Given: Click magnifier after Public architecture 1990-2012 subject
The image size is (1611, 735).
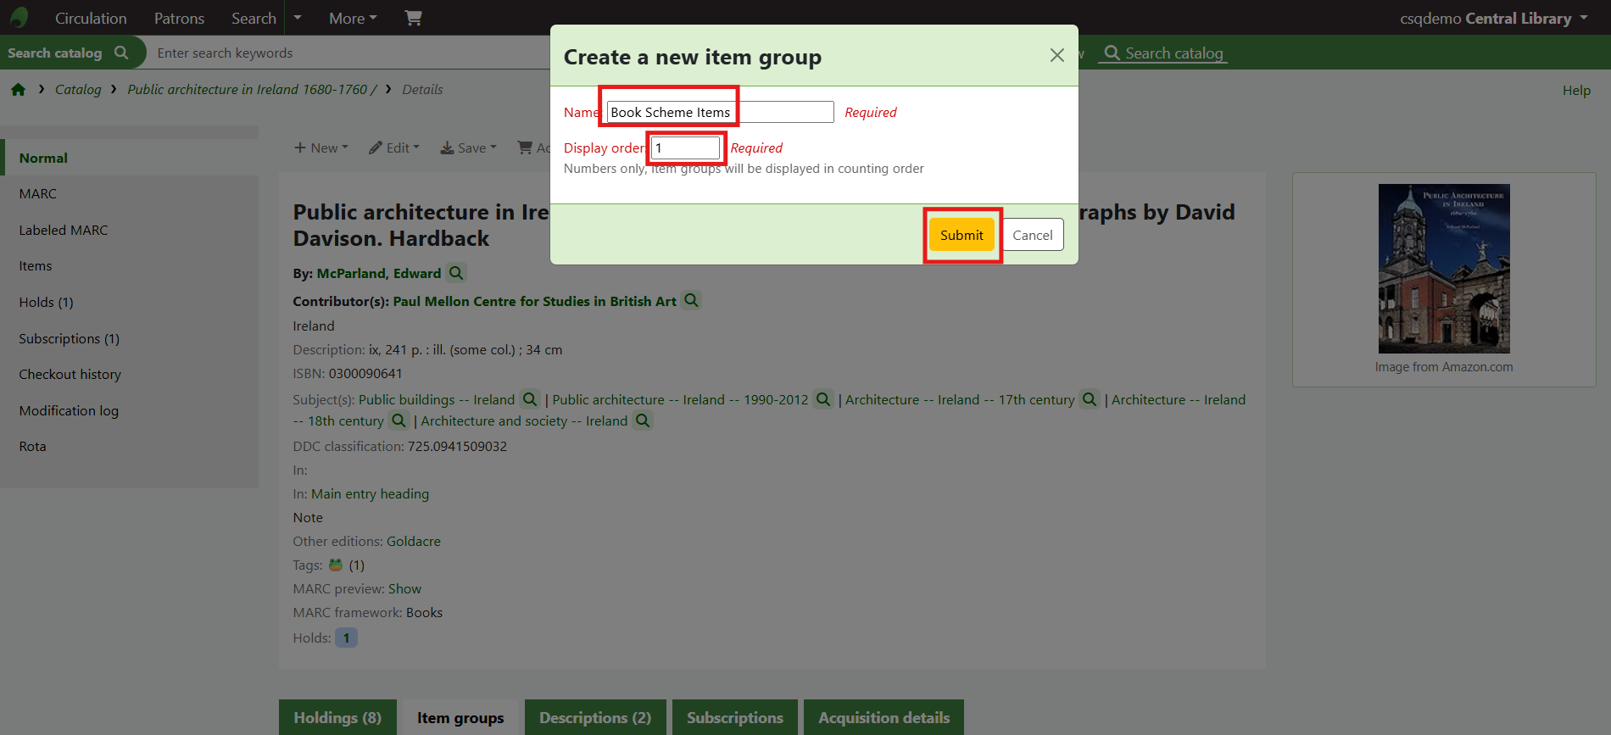Looking at the screenshot, I should 823,398.
